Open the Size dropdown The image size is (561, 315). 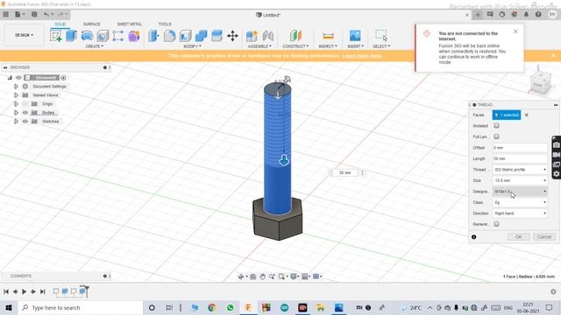tap(520, 180)
